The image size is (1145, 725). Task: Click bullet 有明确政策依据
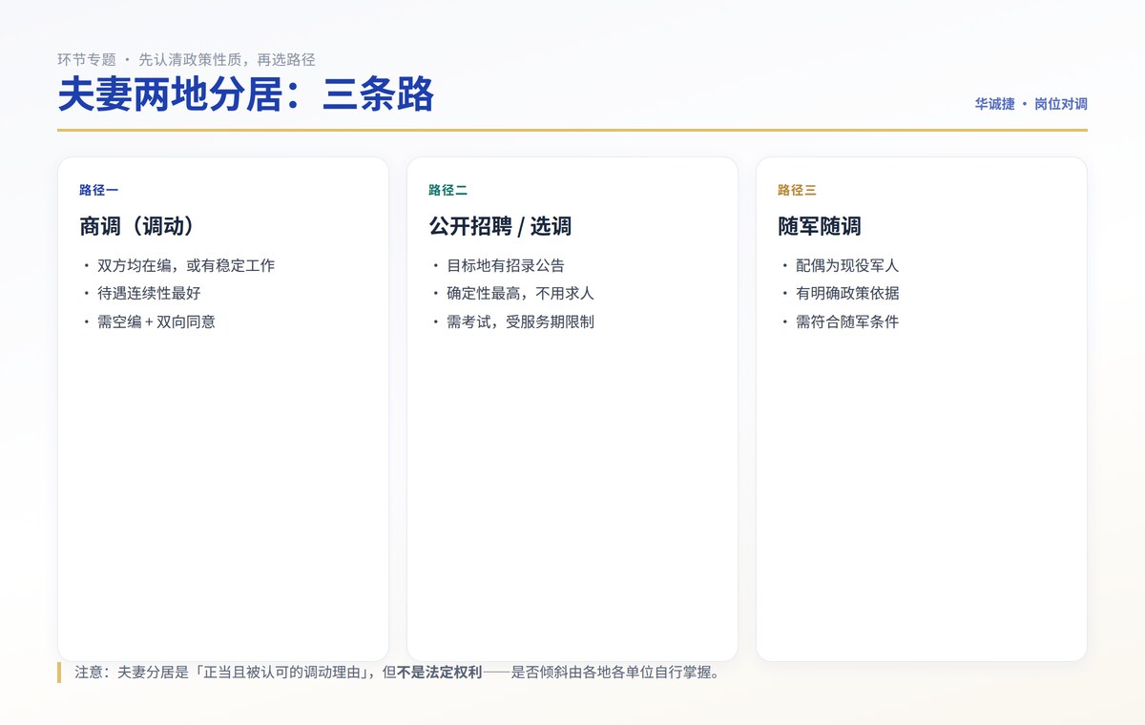tap(847, 294)
